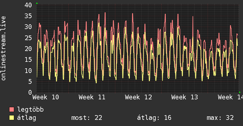This screenshot has width=243, height=126.
Task: Click the 'most: 22' value
Action: (87, 118)
